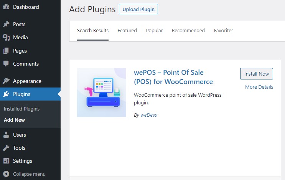Install the wePOS plugin now
285x180 pixels.
(x=257, y=74)
